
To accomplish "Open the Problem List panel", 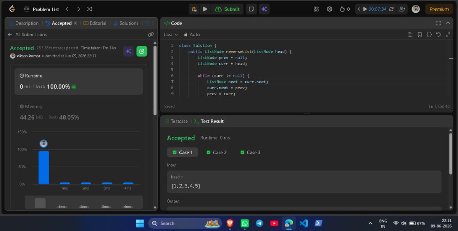I will (42, 9).
